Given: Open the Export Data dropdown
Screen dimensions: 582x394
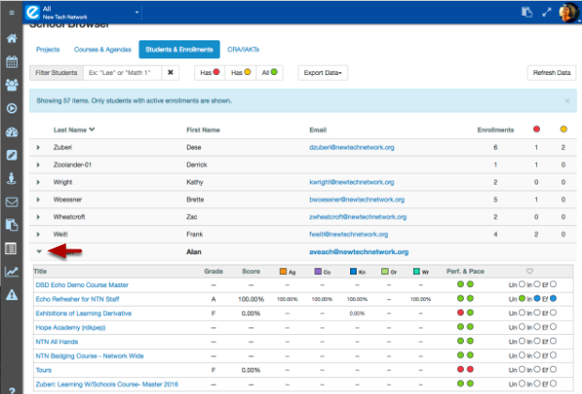Looking at the screenshot, I should [x=323, y=73].
